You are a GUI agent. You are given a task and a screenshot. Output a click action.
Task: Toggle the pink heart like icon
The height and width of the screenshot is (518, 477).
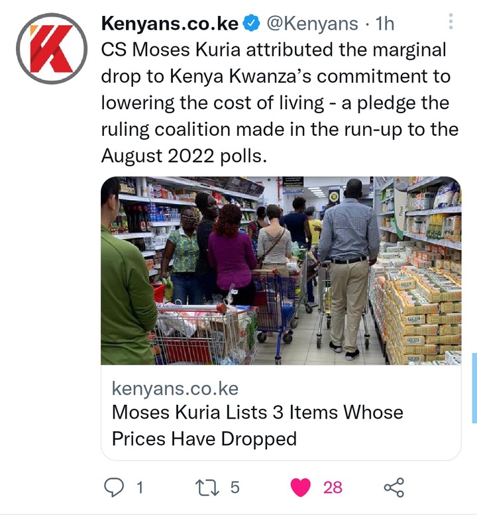pos(300,487)
